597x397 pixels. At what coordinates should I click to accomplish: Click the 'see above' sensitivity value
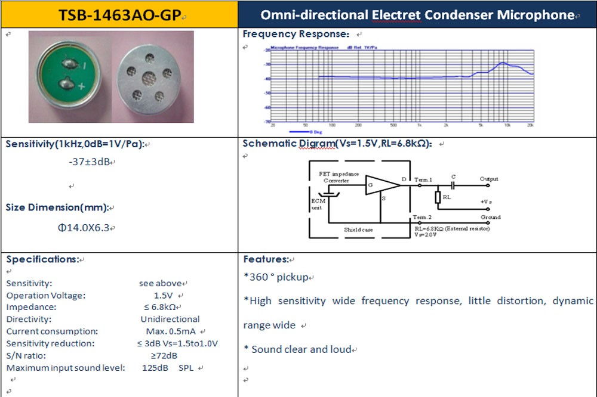[160, 283]
